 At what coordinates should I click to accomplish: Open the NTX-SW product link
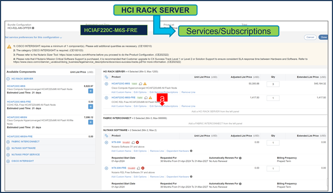point(116,143)
